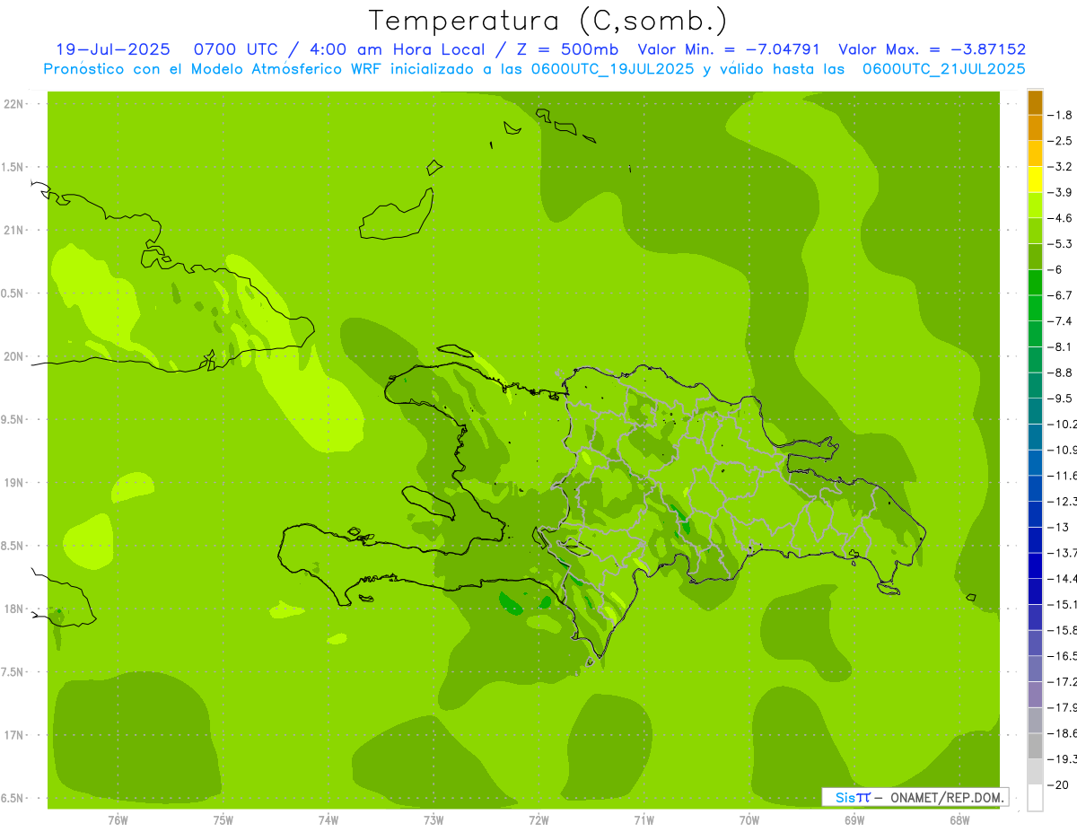Screen dimensions: 1077x832
Task: Click the 20N latitude axis label
Action: (13, 356)
